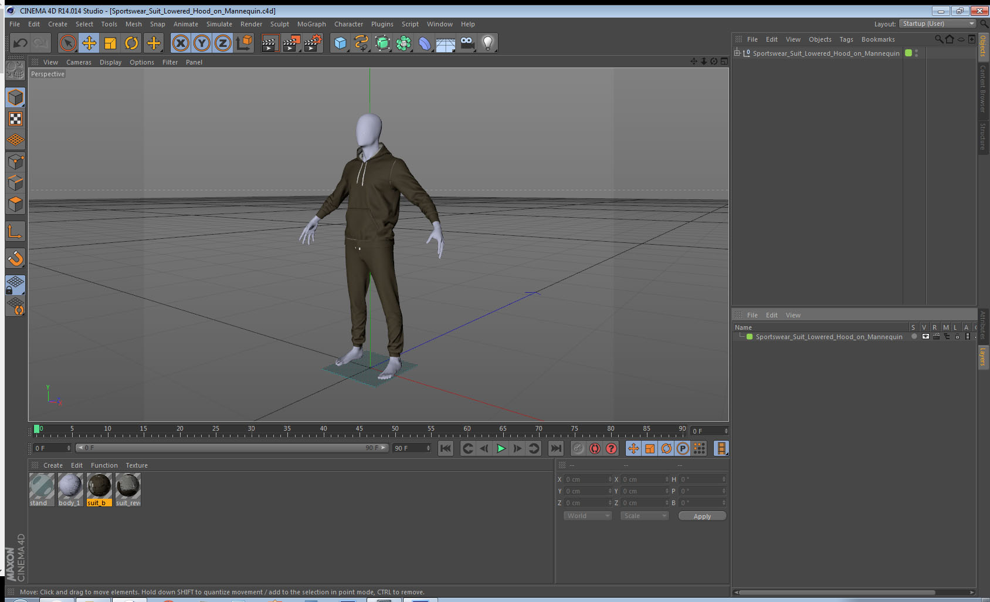Open the Layers side tab
This screenshot has width=990, height=602.
coord(983,356)
